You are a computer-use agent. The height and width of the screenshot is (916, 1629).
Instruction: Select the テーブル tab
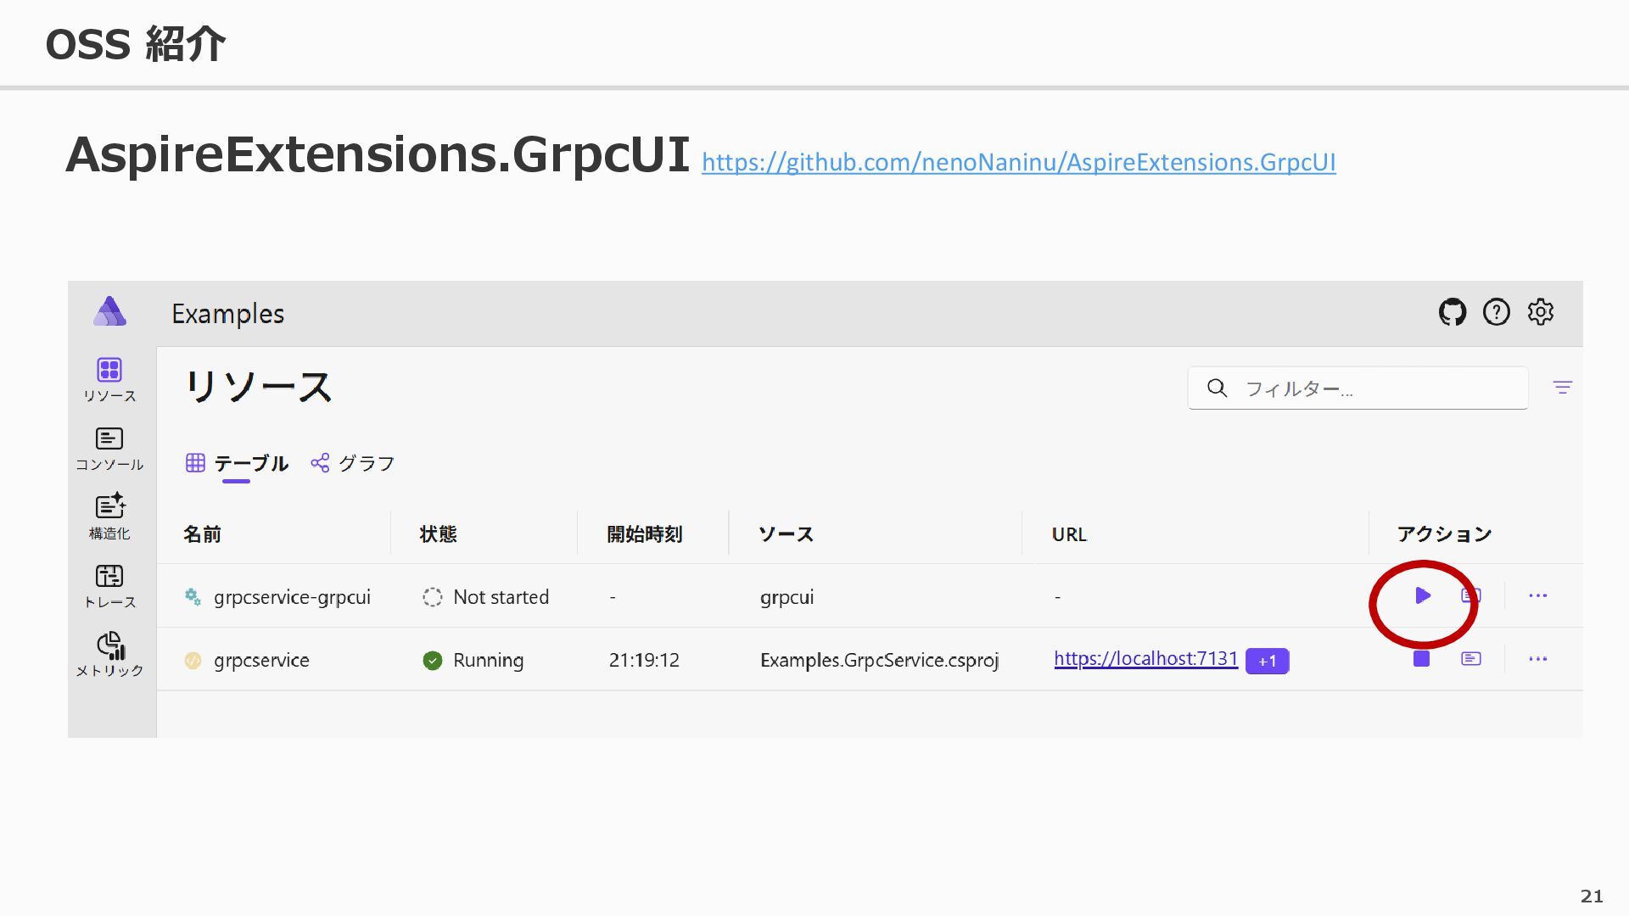point(238,463)
